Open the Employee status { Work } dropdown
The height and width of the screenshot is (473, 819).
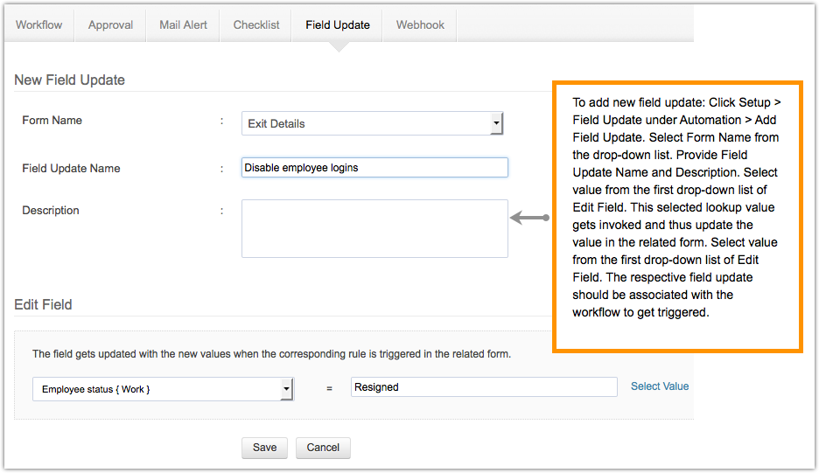tap(163, 389)
